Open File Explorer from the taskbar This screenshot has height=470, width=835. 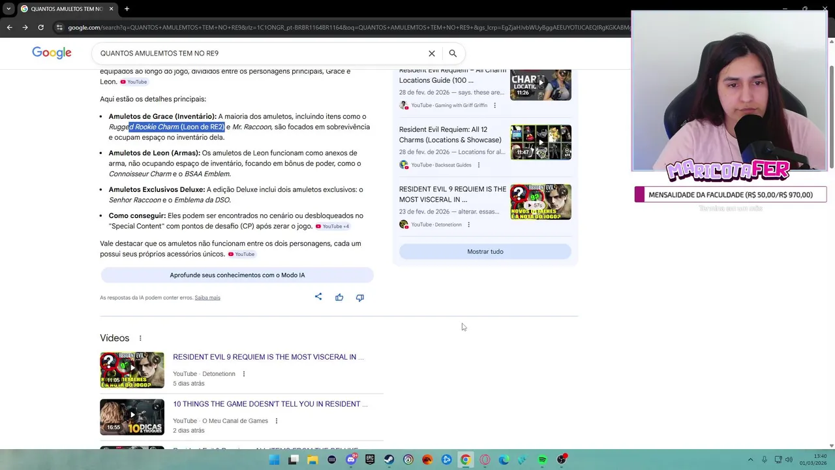312,460
